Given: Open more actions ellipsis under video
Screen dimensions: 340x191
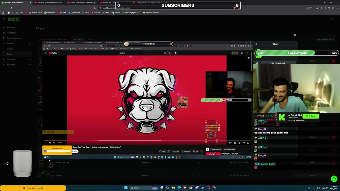Looking at the screenshot, I should click(202, 151).
